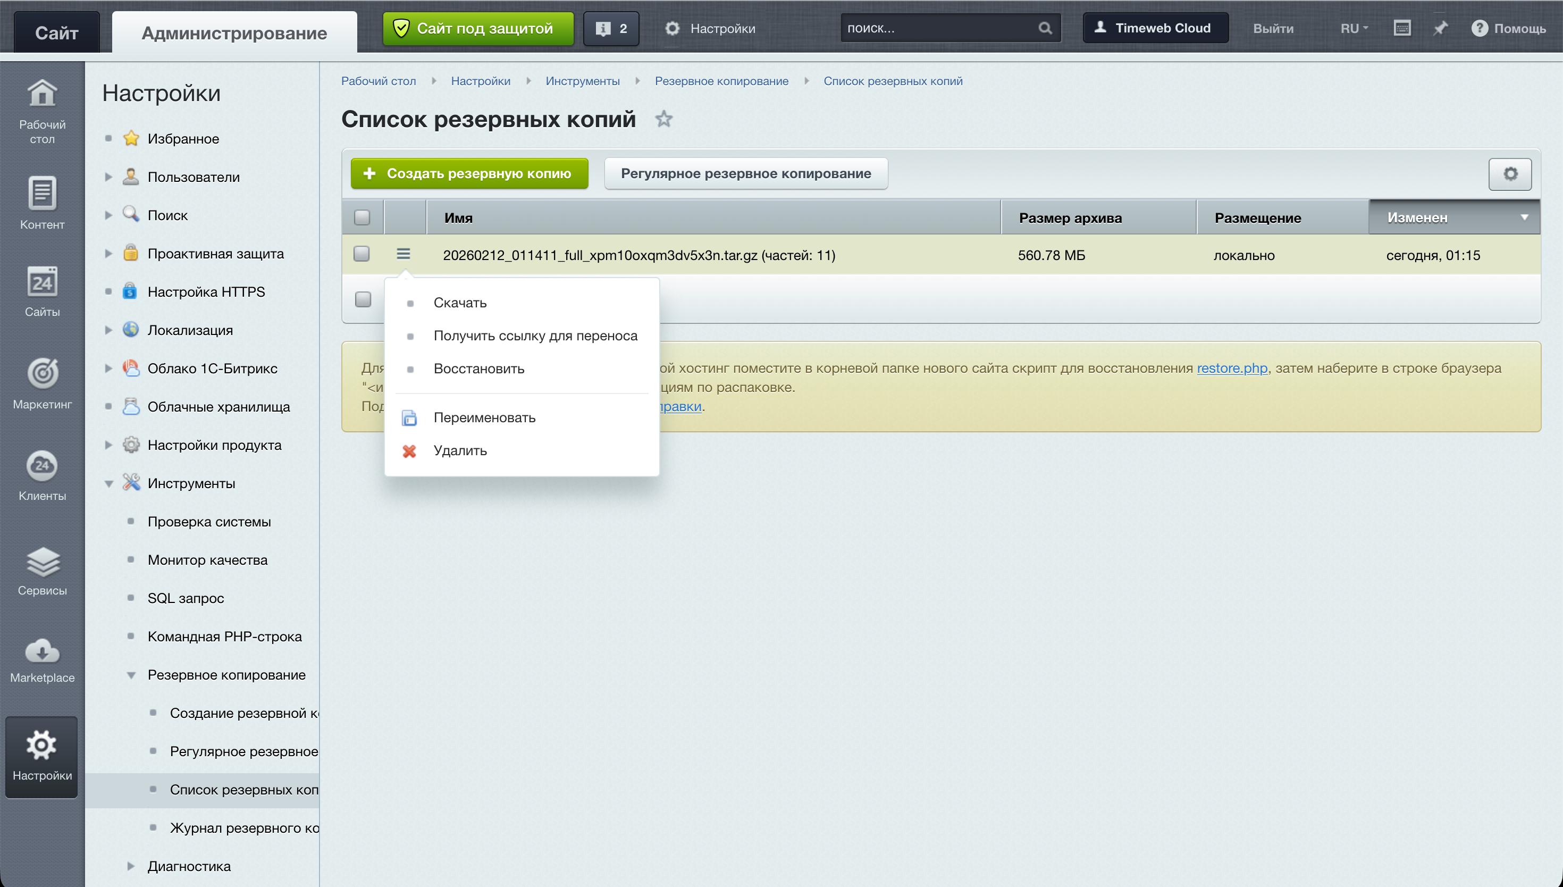
Task: Open hamburger actions menu for backup row
Action: pyautogui.click(x=403, y=254)
